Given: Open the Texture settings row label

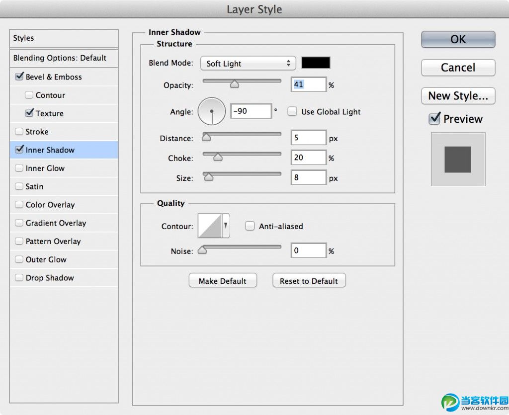Looking at the screenshot, I should pyautogui.click(x=50, y=113).
